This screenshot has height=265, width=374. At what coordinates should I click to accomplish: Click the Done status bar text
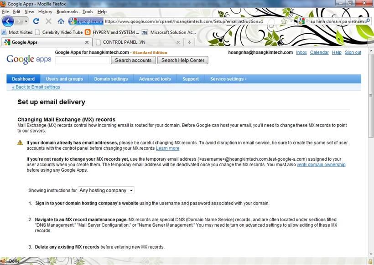point(14,261)
